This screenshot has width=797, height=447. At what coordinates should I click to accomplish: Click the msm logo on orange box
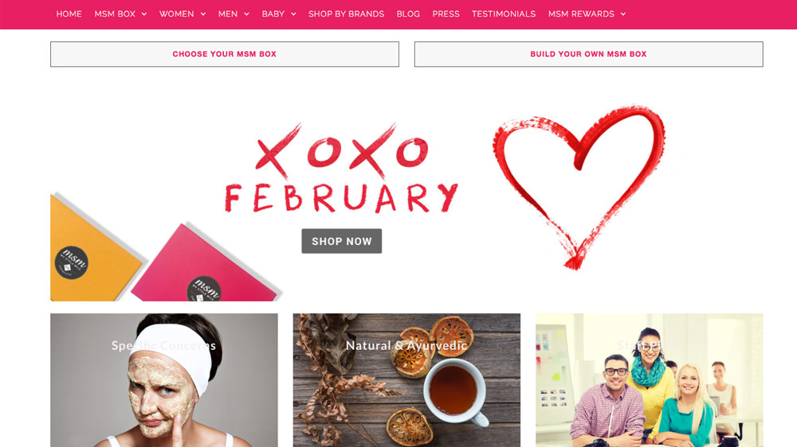[x=72, y=262]
